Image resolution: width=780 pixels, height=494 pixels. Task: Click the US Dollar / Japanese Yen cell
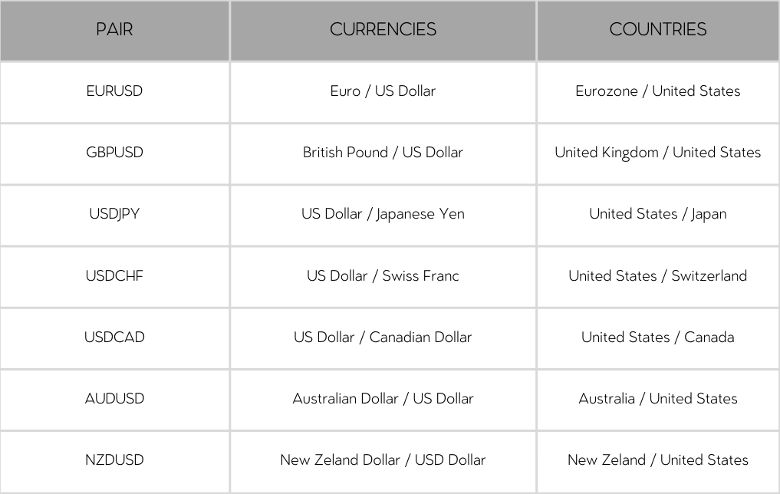pos(383,214)
